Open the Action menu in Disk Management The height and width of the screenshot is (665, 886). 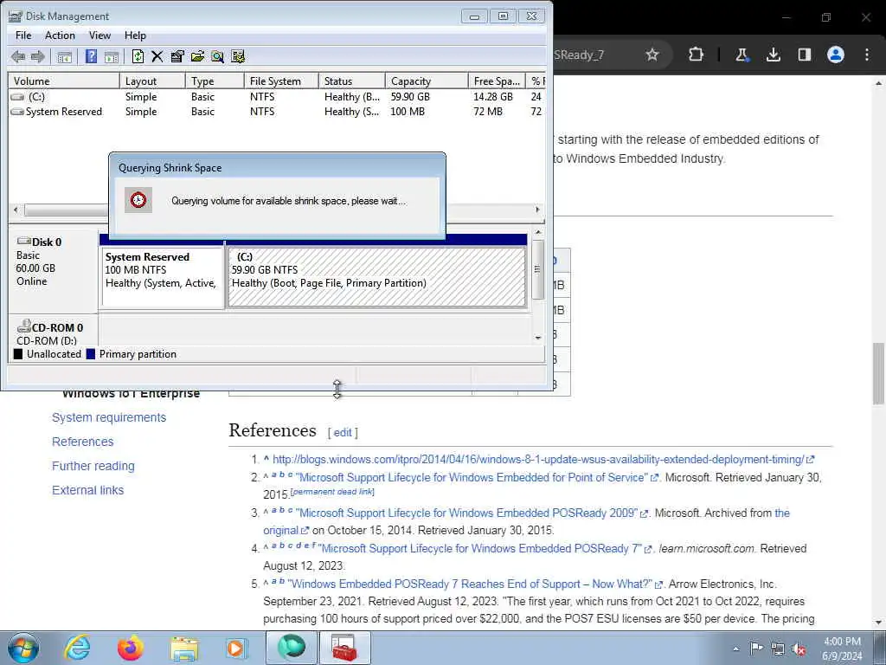coord(60,35)
